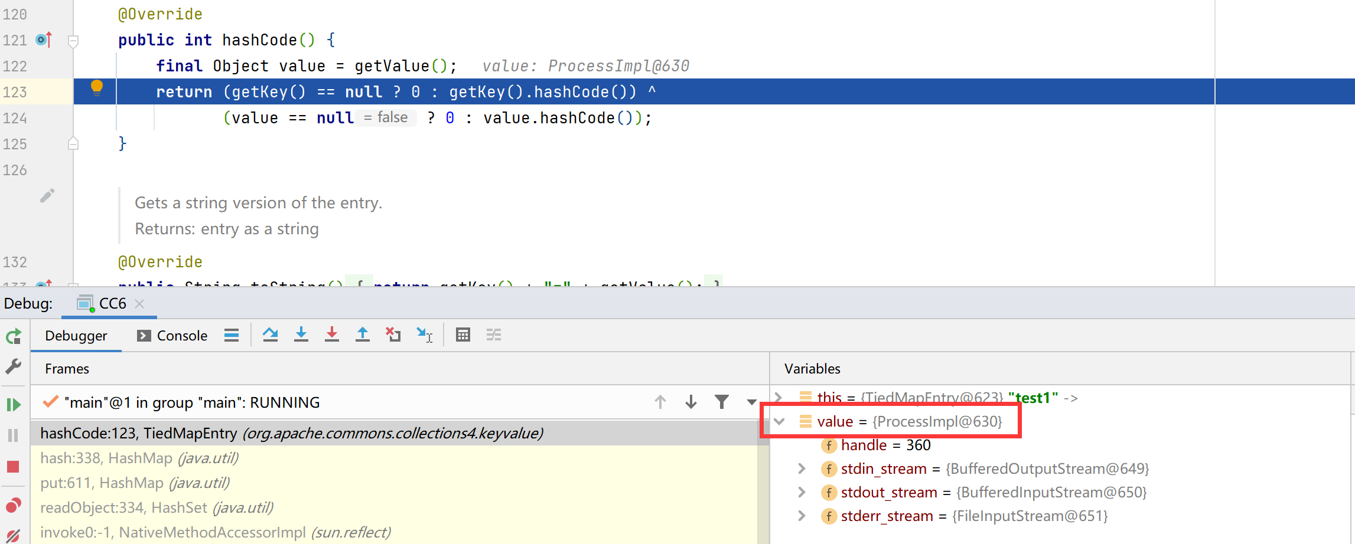Pause the running program

pos(14,435)
